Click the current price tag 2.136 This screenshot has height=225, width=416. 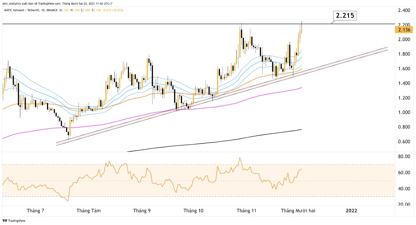(404, 30)
